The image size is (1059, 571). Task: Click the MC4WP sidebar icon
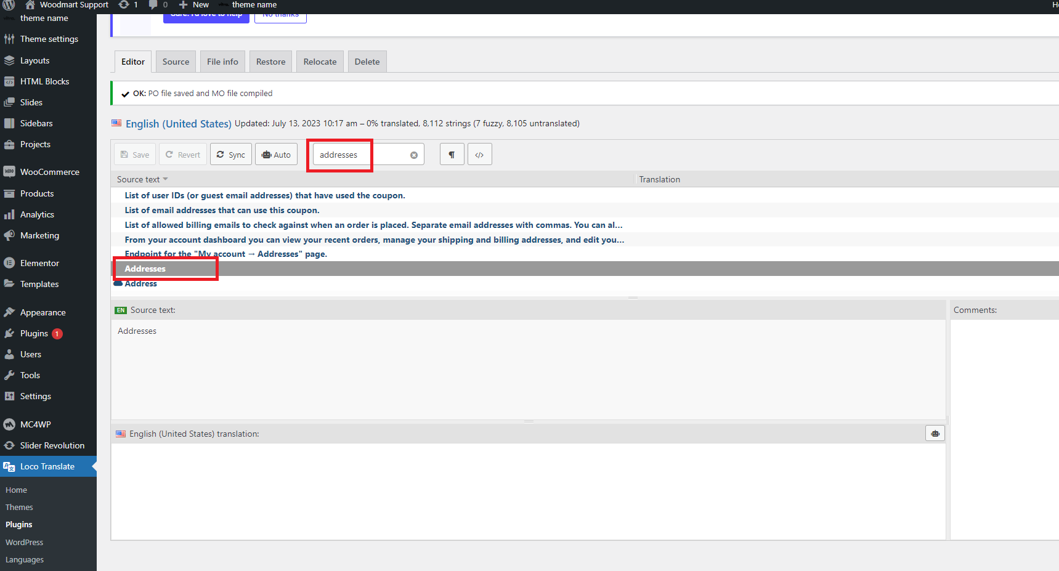click(x=9, y=424)
